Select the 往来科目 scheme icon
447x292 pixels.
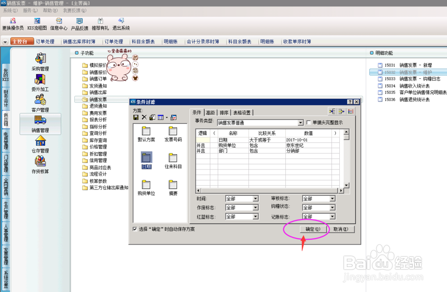click(x=173, y=161)
